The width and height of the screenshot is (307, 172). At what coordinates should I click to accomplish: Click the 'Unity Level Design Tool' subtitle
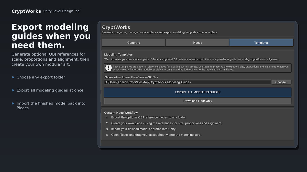[62, 11]
